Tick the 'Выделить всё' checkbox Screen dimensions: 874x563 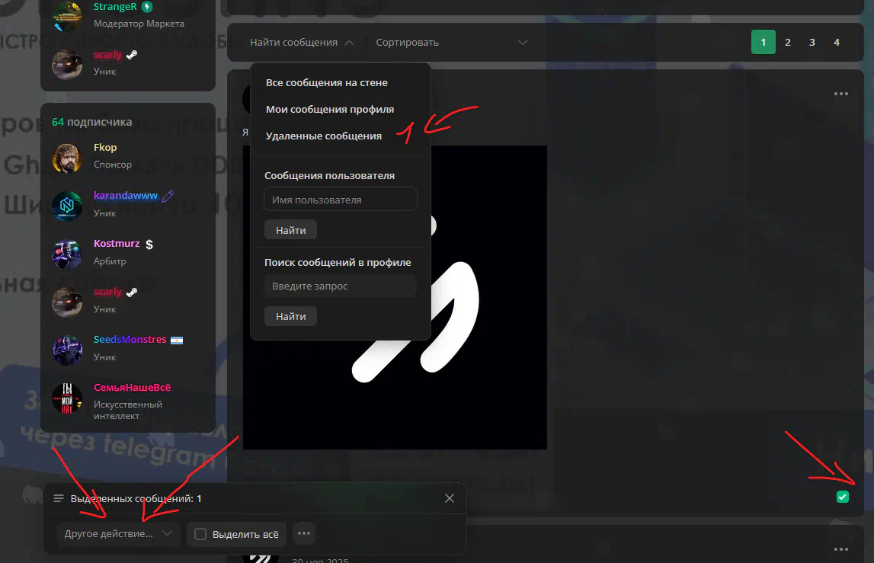pyautogui.click(x=200, y=535)
